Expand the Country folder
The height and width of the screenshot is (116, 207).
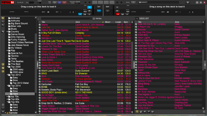(7, 31)
